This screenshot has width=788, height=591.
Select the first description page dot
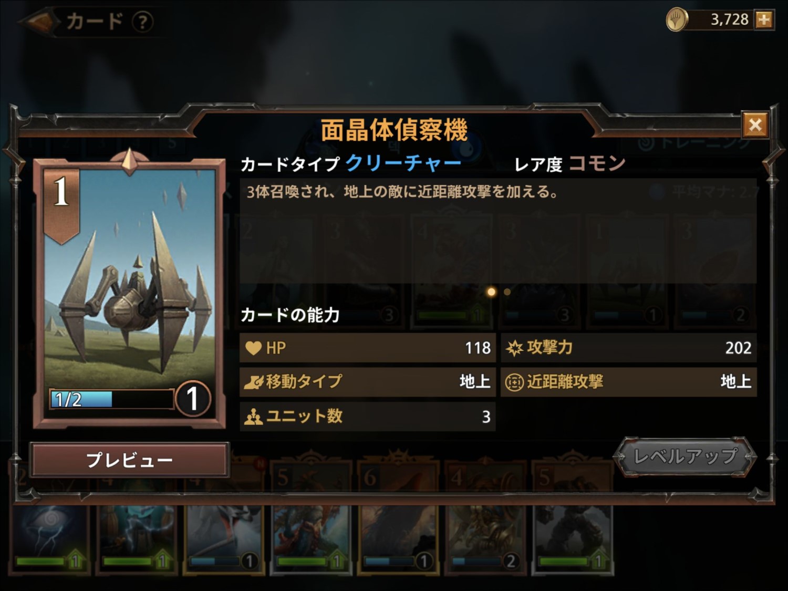491,292
